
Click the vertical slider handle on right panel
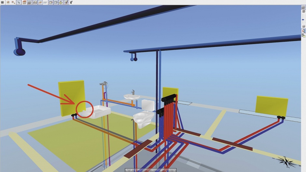pyautogui.click(x=303, y=20)
